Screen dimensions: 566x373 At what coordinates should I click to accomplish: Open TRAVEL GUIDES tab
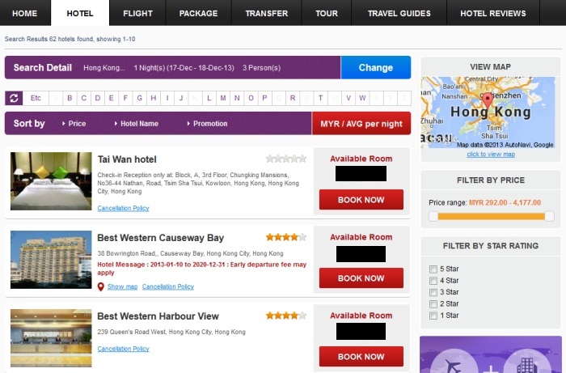pos(399,14)
